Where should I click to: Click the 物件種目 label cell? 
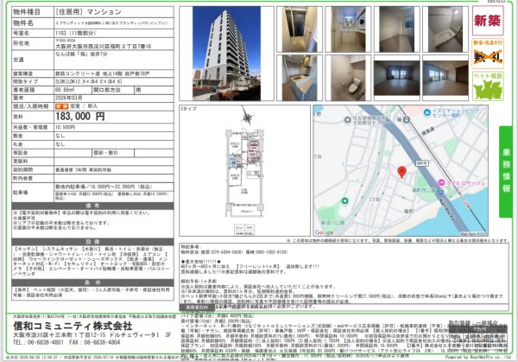33,12
